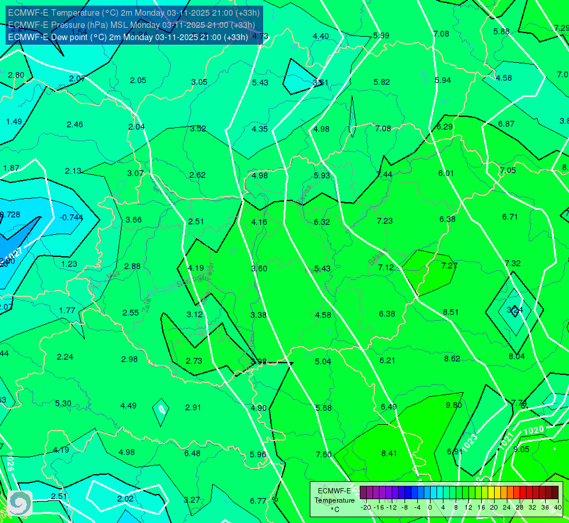Click the map value '4.49'
This screenshot has height=523, width=569.
coord(128,406)
